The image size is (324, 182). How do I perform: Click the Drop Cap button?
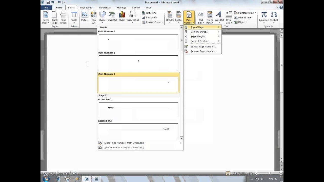pyautogui.click(x=229, y=18)
